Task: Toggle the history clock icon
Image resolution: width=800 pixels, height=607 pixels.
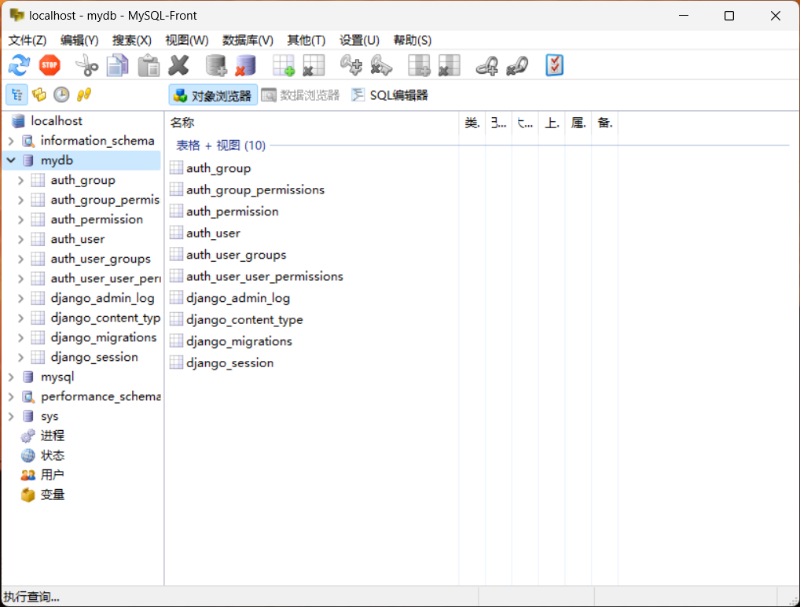Action: pyautogui.click(x=62, y=95)
